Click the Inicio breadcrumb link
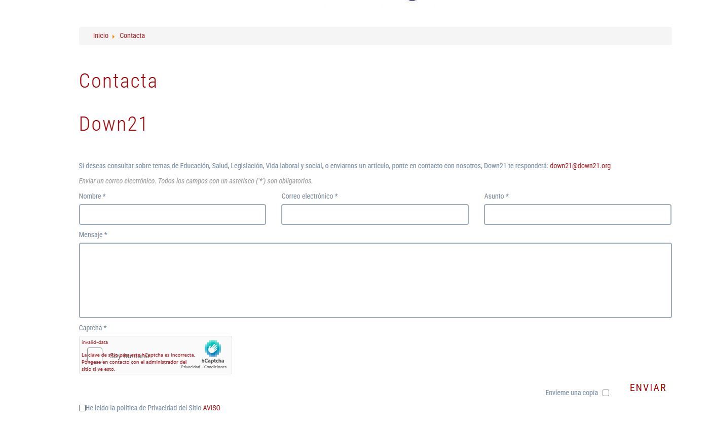 100,36
